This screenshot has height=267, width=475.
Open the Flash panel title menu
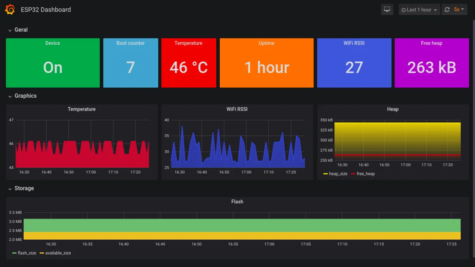[237, 202]
